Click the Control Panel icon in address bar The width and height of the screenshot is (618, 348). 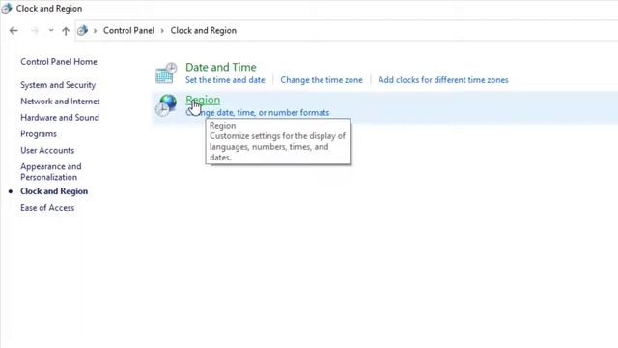coord(82,30)
